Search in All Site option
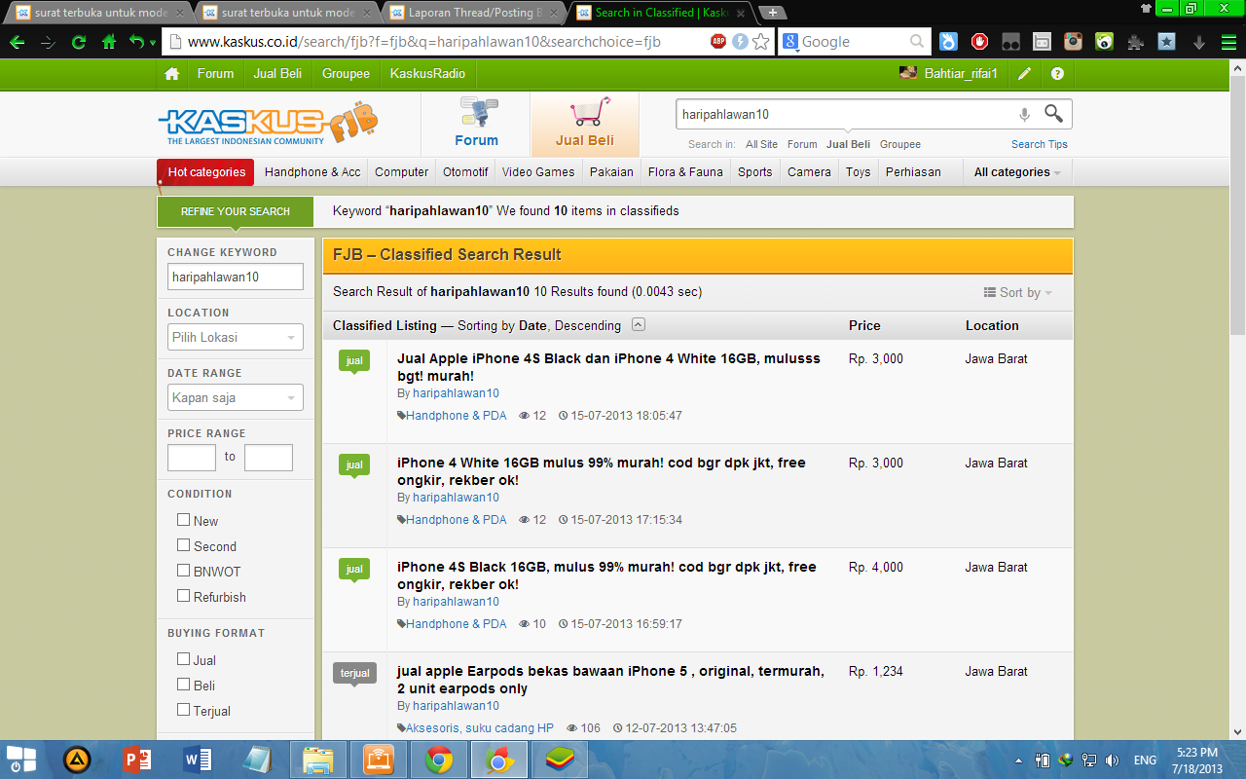 [x=761, y=144]
